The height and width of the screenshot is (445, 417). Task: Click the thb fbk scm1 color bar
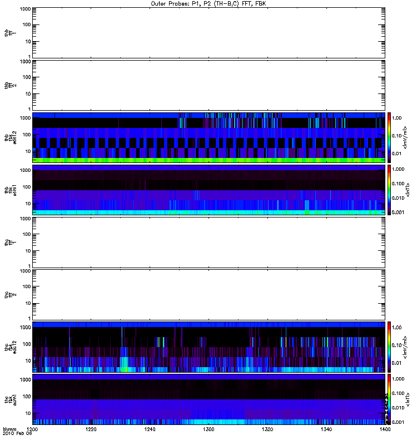click(x=389, y=190)
